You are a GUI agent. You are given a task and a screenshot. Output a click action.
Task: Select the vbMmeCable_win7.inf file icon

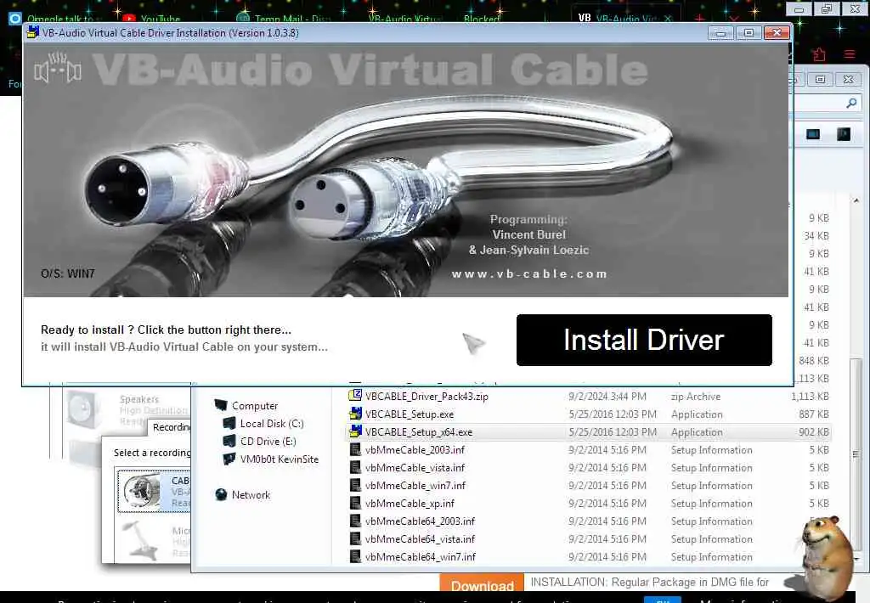click(355, 485)
